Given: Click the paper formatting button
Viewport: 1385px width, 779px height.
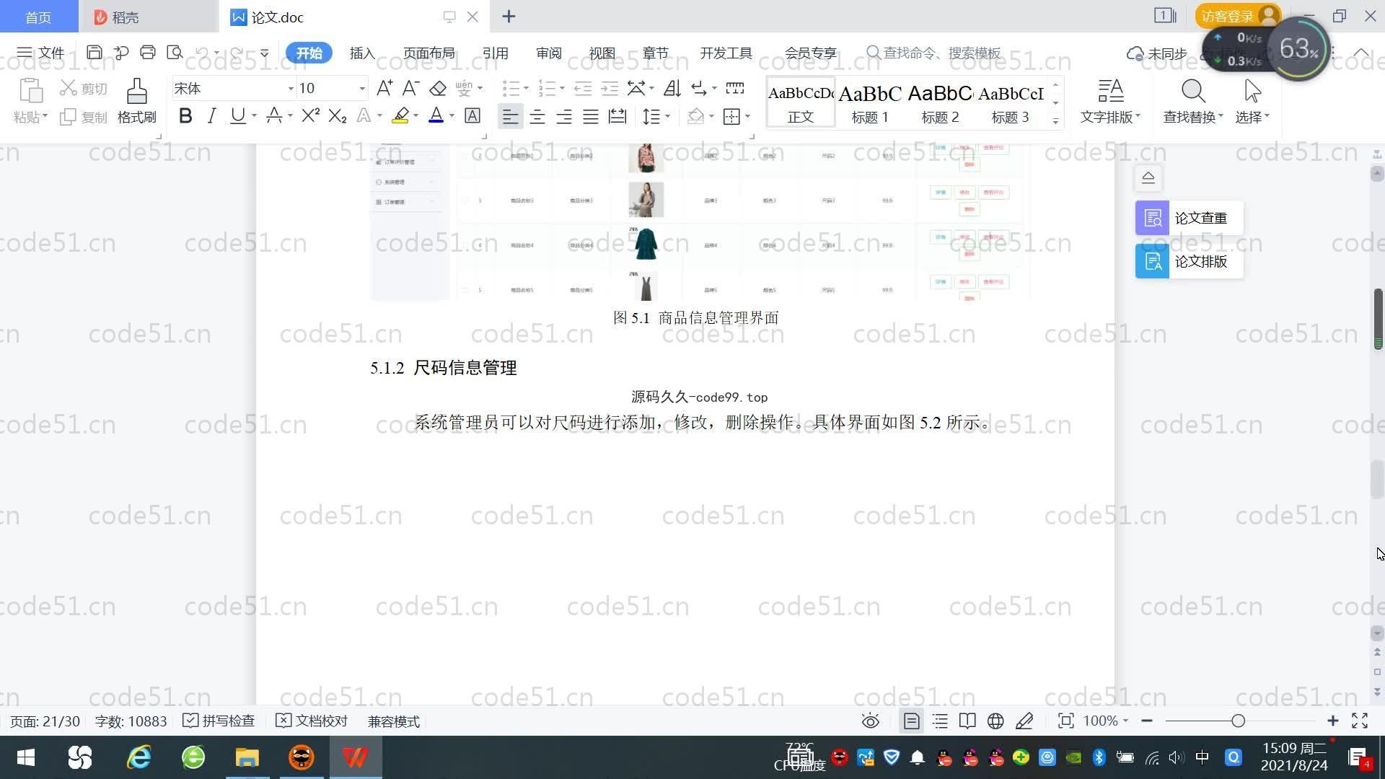Looking at the screenshot, I should [1189, 261].
